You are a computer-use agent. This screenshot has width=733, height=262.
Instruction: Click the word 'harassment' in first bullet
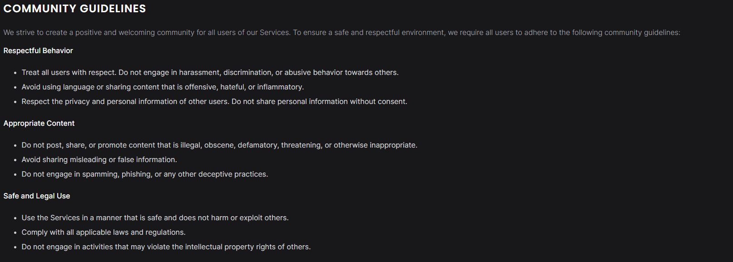[x=199, y=73]
